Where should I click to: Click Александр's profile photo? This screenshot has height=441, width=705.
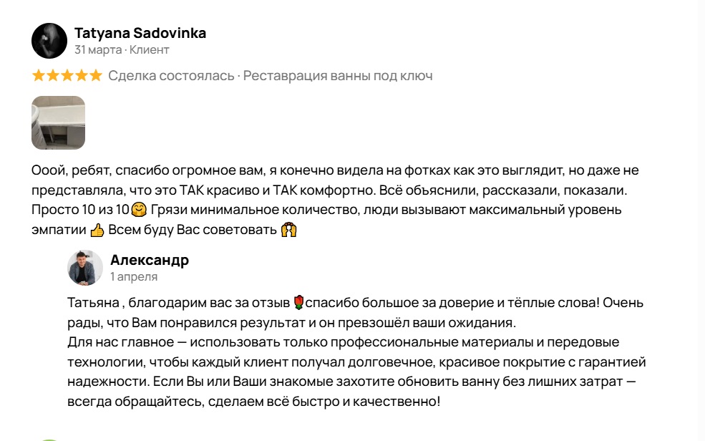(85, 268)
